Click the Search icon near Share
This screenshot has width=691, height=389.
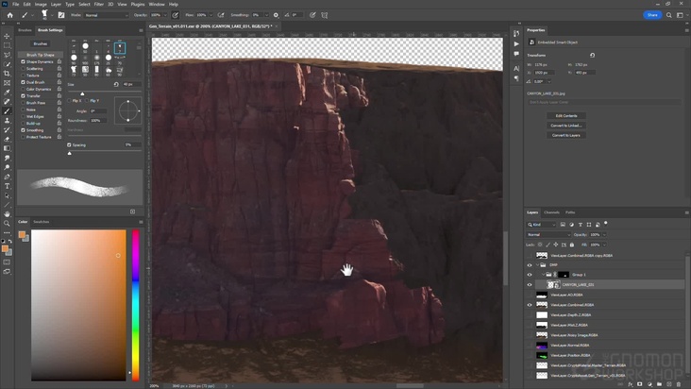(669, 15)
